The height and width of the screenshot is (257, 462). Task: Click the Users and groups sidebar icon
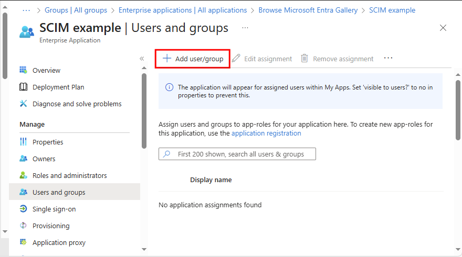tap(23, 192)
